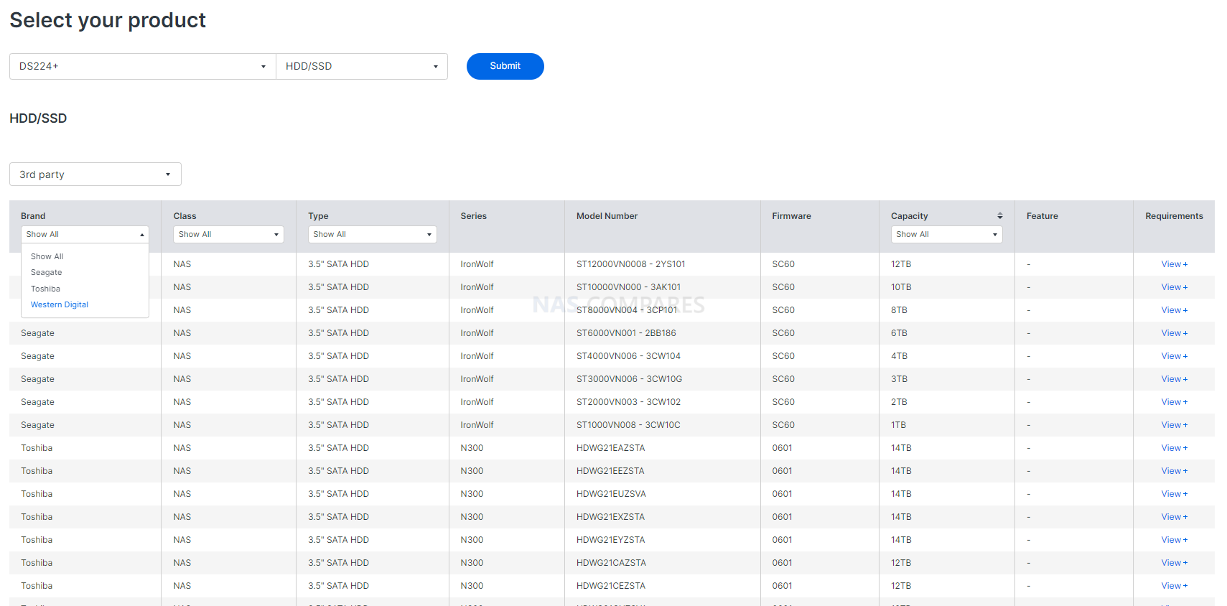Screen dimensions: 1227x606
Task: Sort table by the Capacity sort arrows icon
Action: (x=999, y=216)
